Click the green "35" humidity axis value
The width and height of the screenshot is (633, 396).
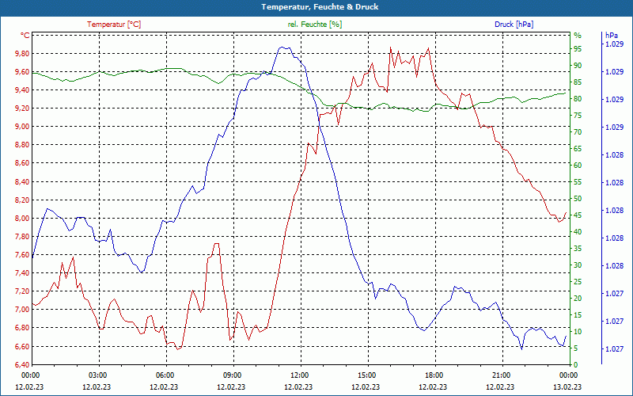[578, 249]
